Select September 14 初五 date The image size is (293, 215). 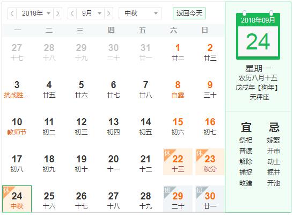click(x=145, y=127)
